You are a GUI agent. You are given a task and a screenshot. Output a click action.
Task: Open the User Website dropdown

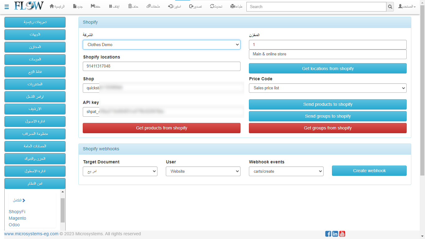point(203,171)
